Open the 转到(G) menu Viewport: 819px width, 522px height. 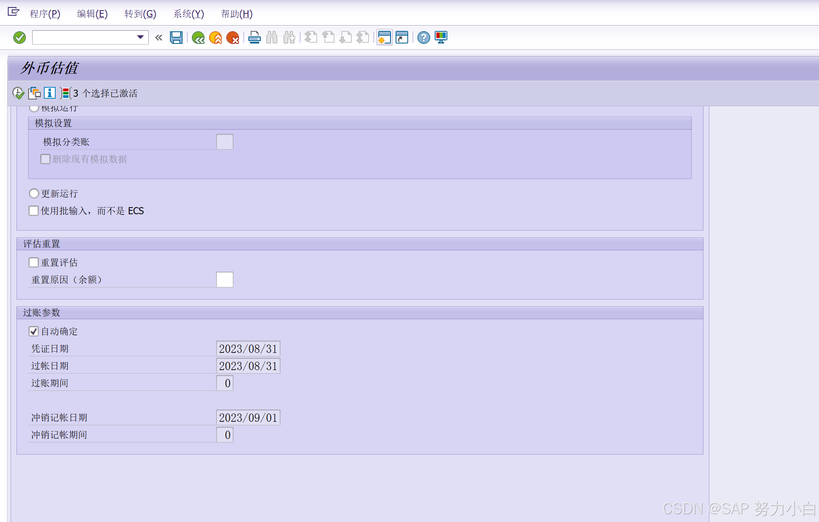[x=140, y=14]
